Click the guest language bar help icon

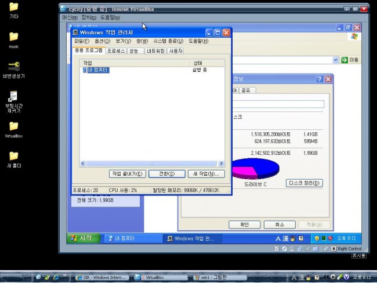[x=301, y=238]
